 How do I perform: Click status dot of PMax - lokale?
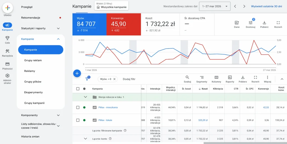(x=84, y=120)
